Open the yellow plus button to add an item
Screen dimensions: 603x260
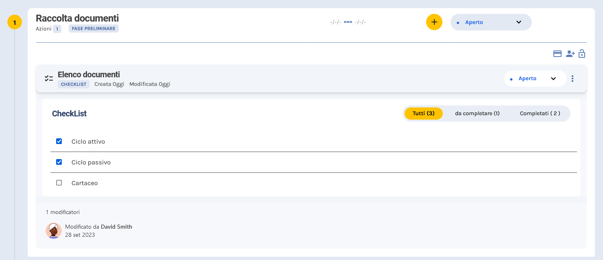(x=434, y=22)
